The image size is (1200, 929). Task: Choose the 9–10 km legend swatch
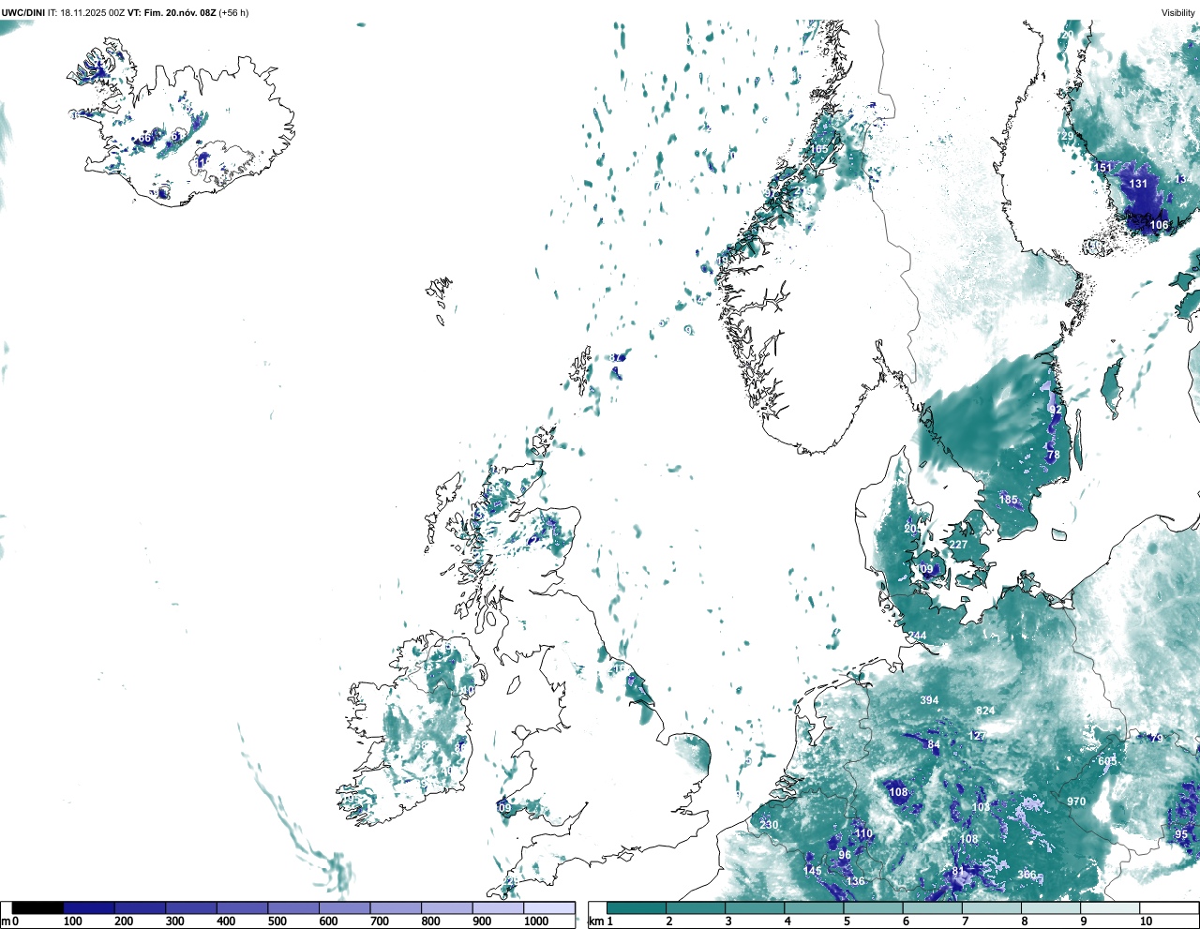[1110, 907]
